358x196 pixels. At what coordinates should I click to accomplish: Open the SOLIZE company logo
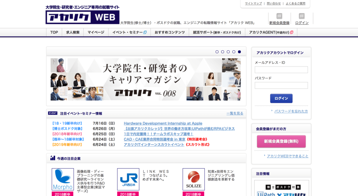click(194, 179)
